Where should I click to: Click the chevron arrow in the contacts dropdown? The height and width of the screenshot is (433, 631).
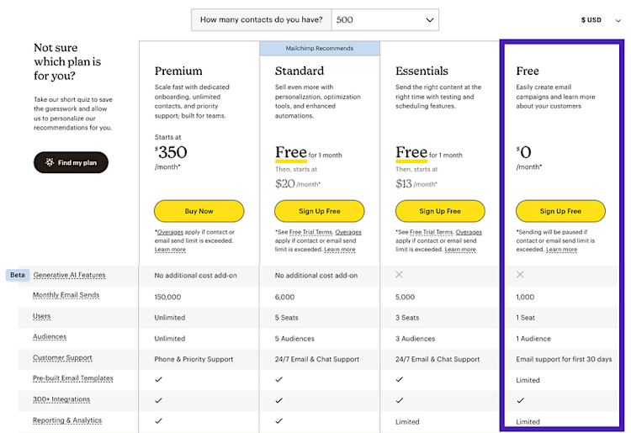coord(430,19)
